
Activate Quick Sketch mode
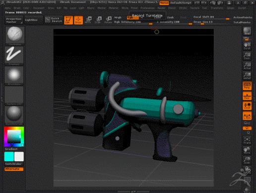(x=54, y=20)
